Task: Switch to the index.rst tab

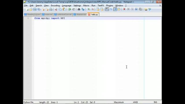Action: pos(47,14)
